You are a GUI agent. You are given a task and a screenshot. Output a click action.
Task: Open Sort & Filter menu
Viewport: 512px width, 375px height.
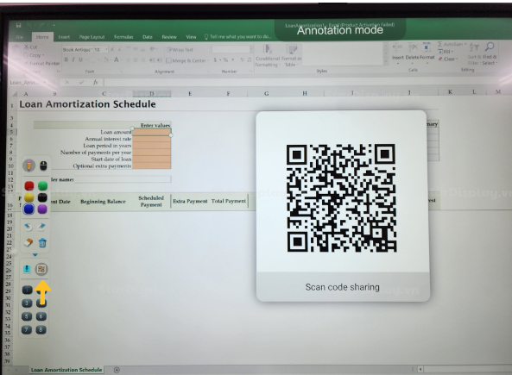(474, 54)
